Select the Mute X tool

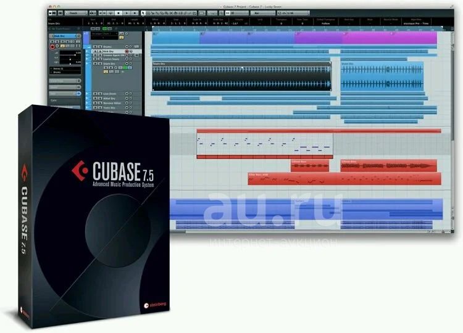click(x=170, y=13)
